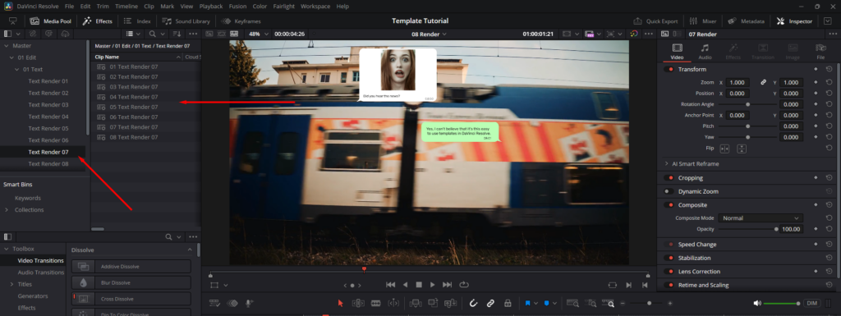The width and height of the screenshot is (841, 316).
Task: Select the Trim Edit Mode tool
Action: pyautogui.click(x=358, y=303)
